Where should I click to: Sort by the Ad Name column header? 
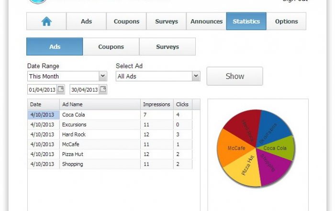[100, 104]
